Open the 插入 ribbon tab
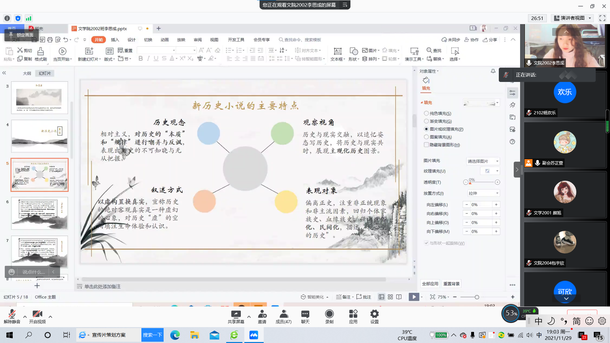The image size is (610, 343). pos(115,40)
